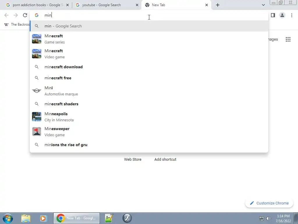298x224 pixels.
Task: Click the Minecraft Video game thumbnail
Action: pyautogui.click(x=37, y=54)
